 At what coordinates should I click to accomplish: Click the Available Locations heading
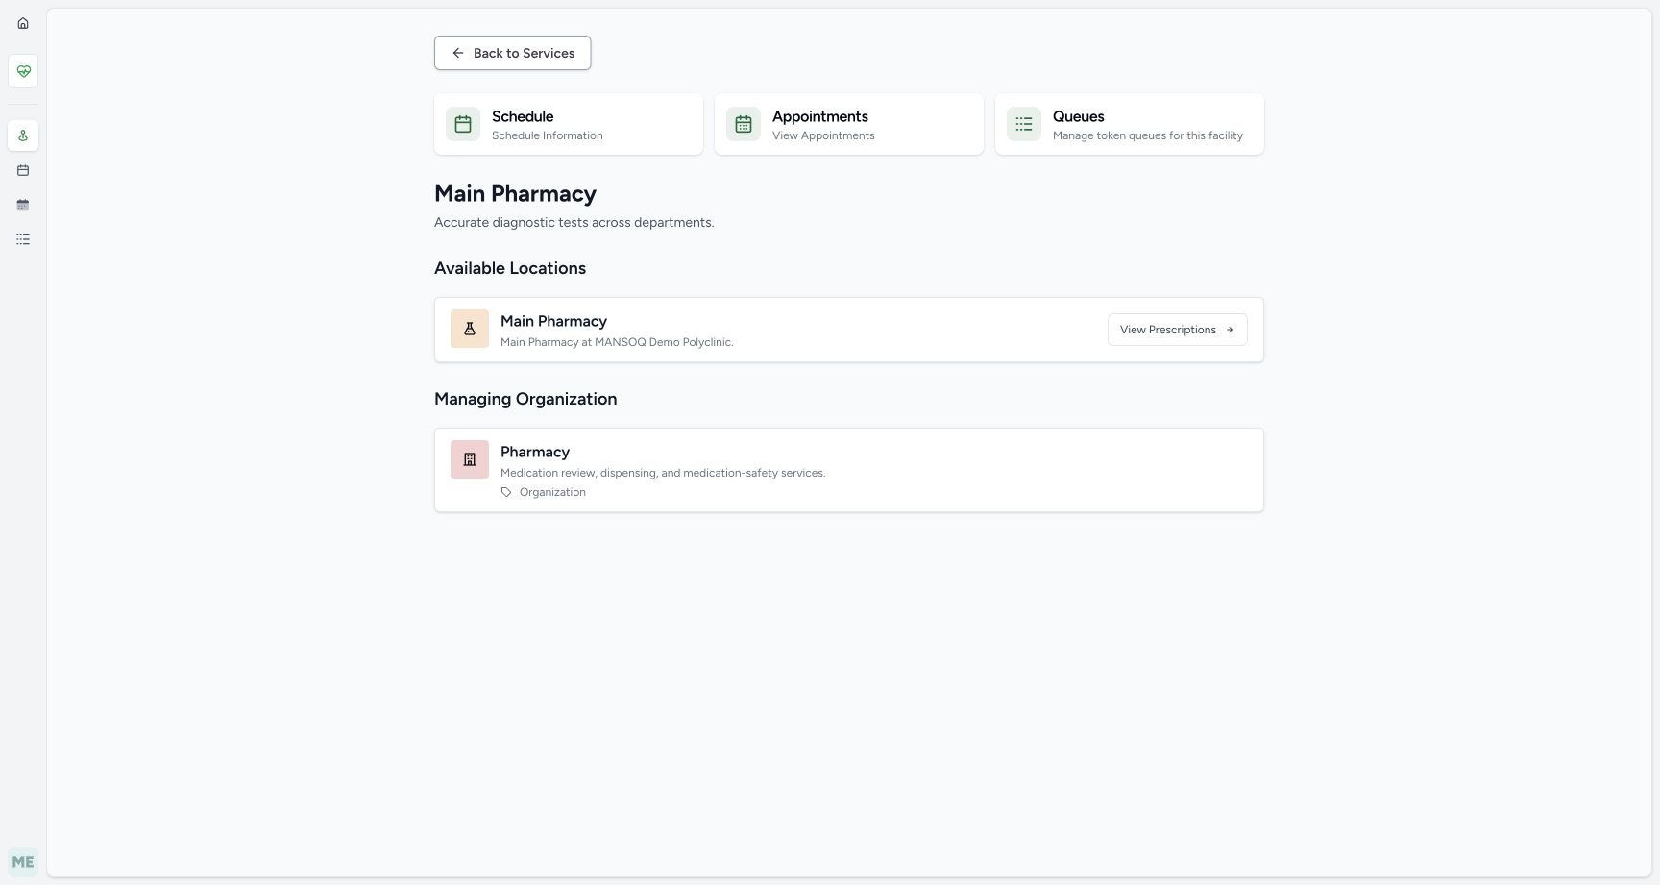click(510, 268)
